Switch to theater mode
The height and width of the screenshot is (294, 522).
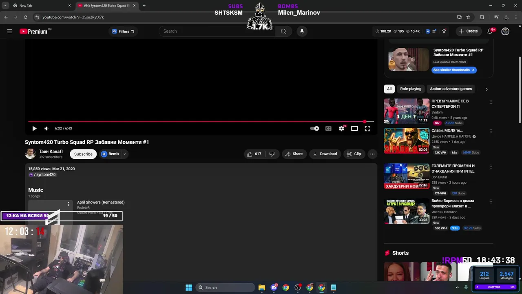354,128
